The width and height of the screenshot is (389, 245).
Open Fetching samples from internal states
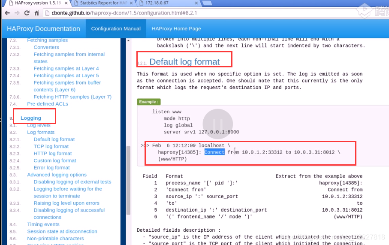tap(69, 57)
